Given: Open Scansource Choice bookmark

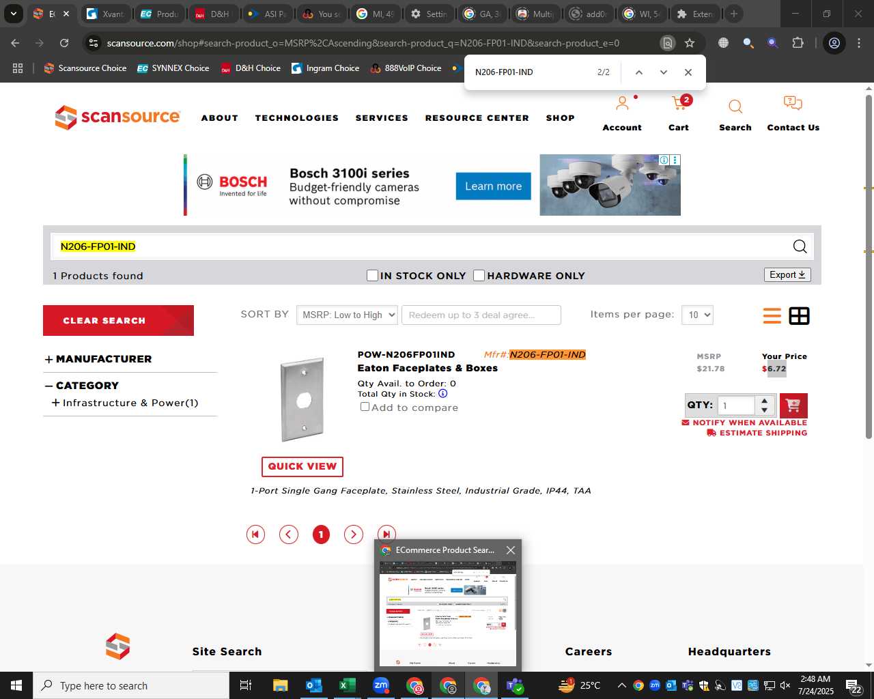Looking at the screenshot, I should click(x=85, y=68).
